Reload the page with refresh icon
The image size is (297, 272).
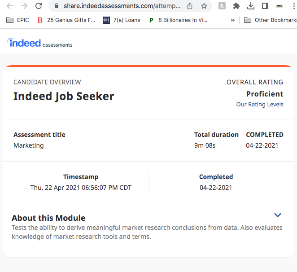coord(39,6)
